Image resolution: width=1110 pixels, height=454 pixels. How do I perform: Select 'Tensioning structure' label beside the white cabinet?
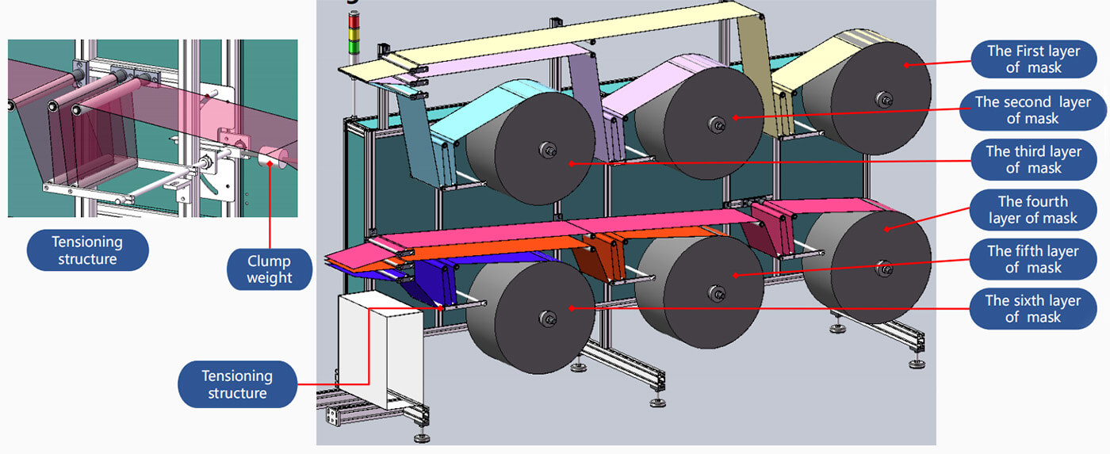tap(237, 384)
